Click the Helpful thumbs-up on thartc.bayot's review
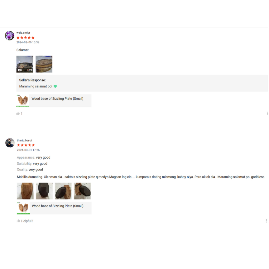Viewport: 269px width, 269px height. [18, 221]
